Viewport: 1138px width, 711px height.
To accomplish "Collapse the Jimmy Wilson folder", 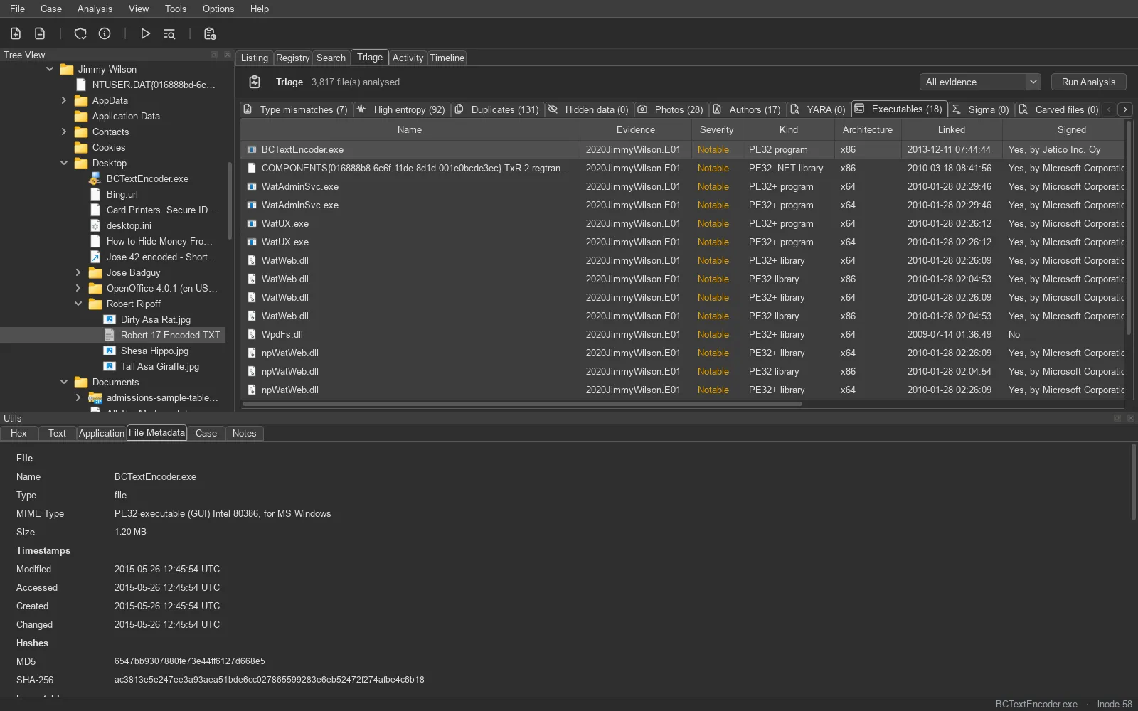I will 50,69.
